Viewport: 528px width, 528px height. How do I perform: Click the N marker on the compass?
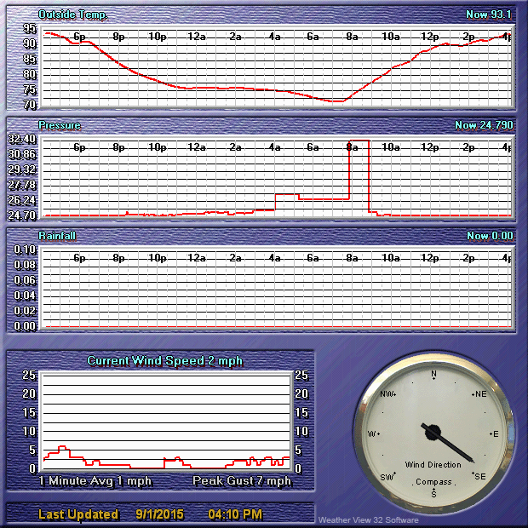point(433,374)
